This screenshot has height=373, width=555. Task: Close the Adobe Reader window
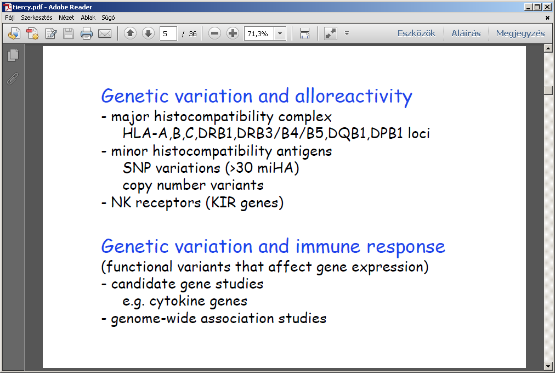(547, 7)
